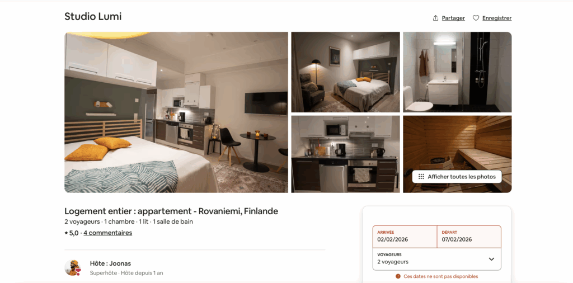
Task: Open the Partager link
Action: click(453, 18)
